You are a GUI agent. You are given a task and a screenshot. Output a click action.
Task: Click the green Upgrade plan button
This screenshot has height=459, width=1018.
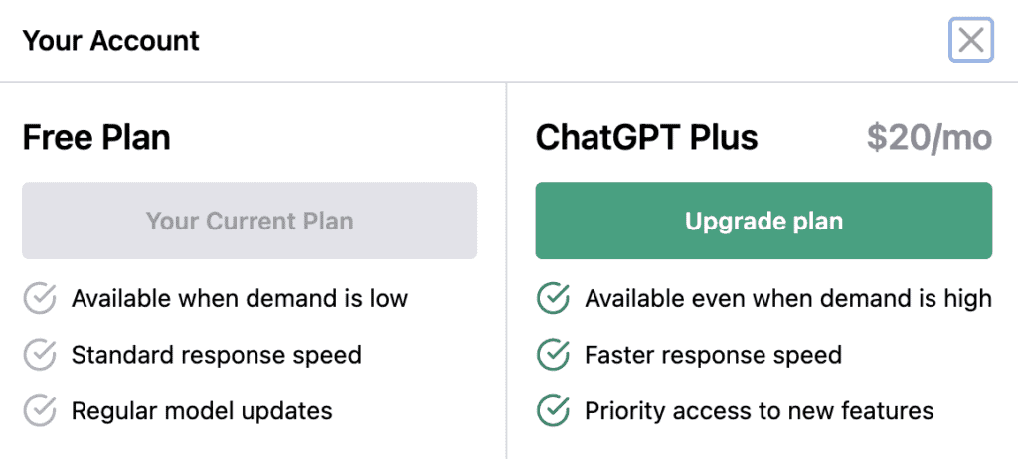click(x=763, y=221)
